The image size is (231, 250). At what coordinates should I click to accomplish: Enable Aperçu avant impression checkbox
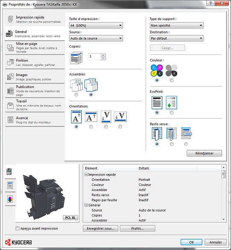tap(17, 228)
